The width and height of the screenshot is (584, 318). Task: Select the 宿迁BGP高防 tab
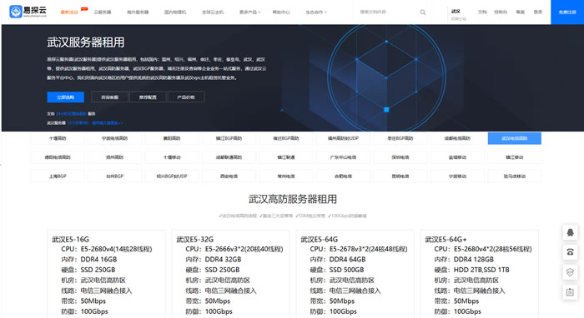click(x=286, y=138)
